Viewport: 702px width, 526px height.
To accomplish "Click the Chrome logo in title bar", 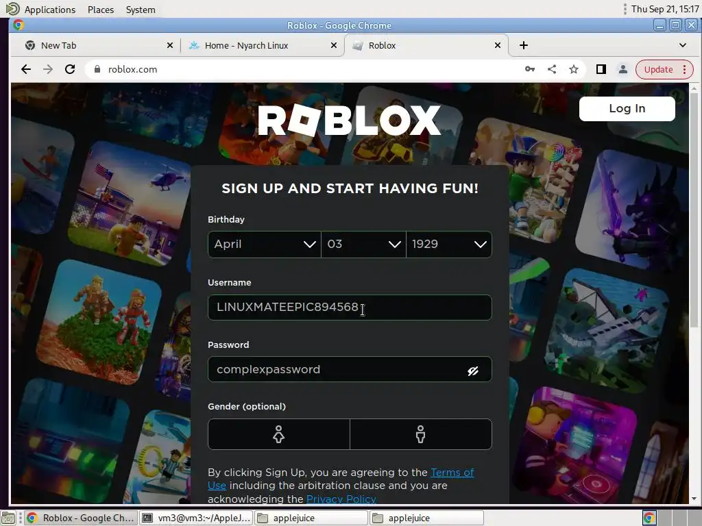I will pos(19,25).
